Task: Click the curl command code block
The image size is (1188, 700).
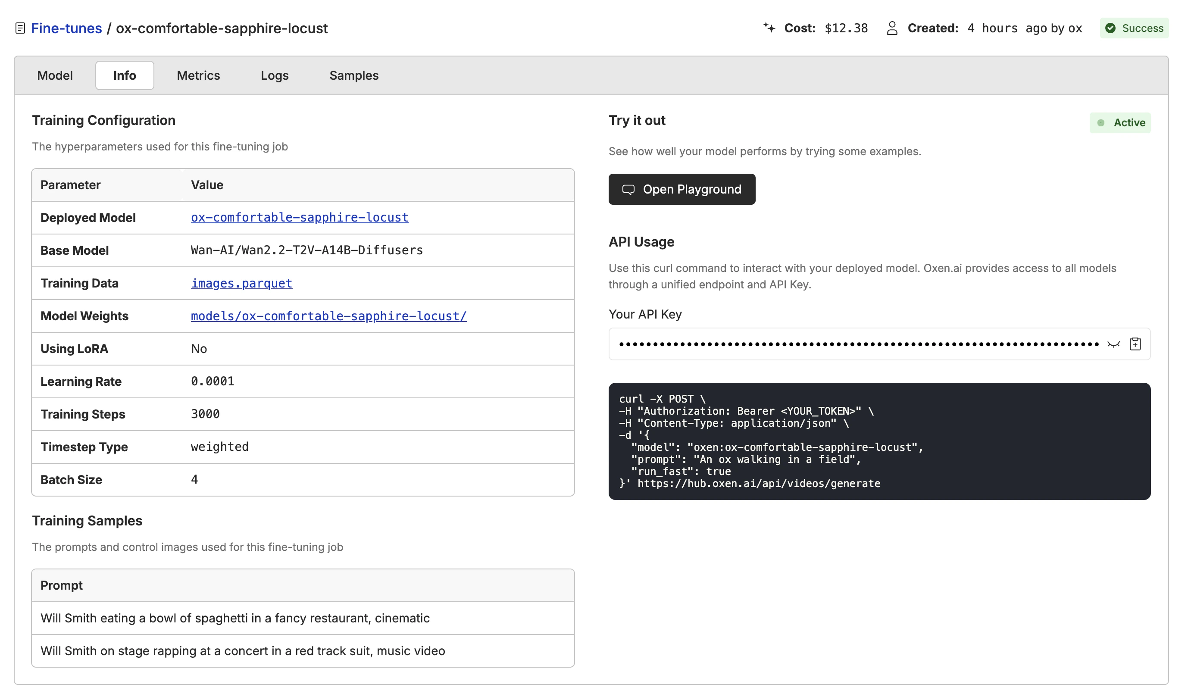Action: tap(879, 441)
